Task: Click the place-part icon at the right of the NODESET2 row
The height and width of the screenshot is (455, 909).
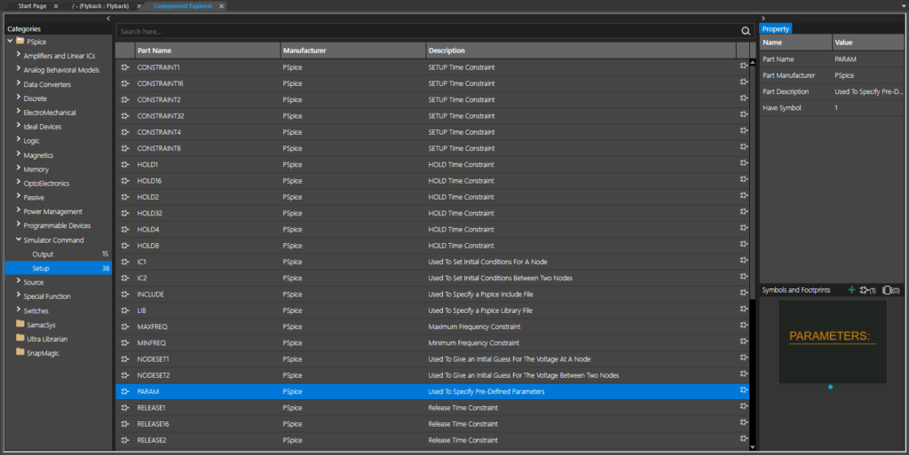Action: (743, 374)
